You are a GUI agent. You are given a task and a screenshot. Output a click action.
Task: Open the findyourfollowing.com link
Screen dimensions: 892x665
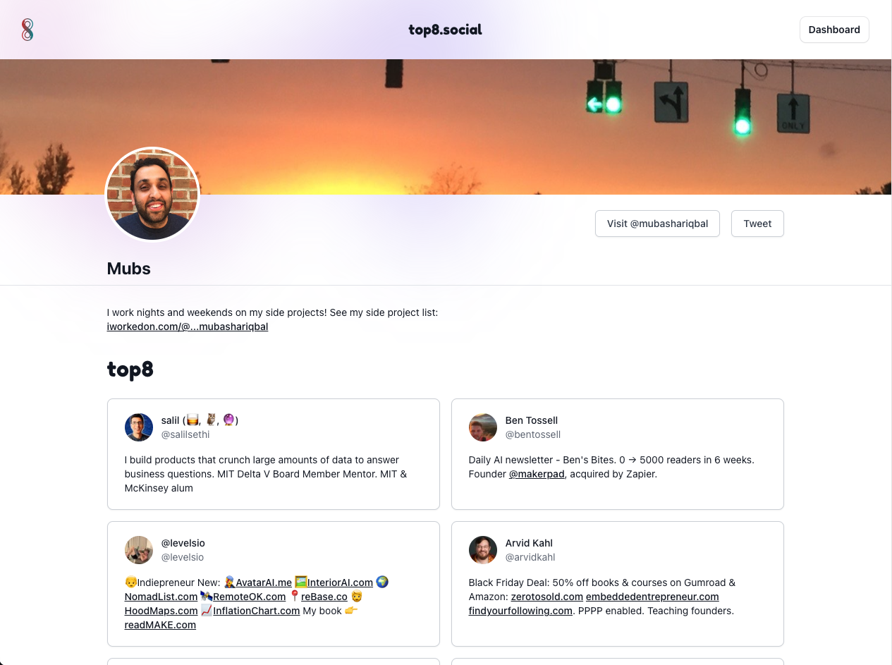(520, 611)
